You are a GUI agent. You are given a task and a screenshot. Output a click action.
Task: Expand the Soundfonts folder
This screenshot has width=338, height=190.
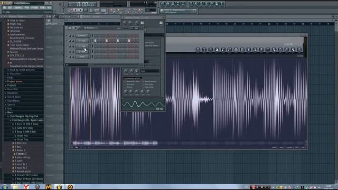(x=13, y=101)
